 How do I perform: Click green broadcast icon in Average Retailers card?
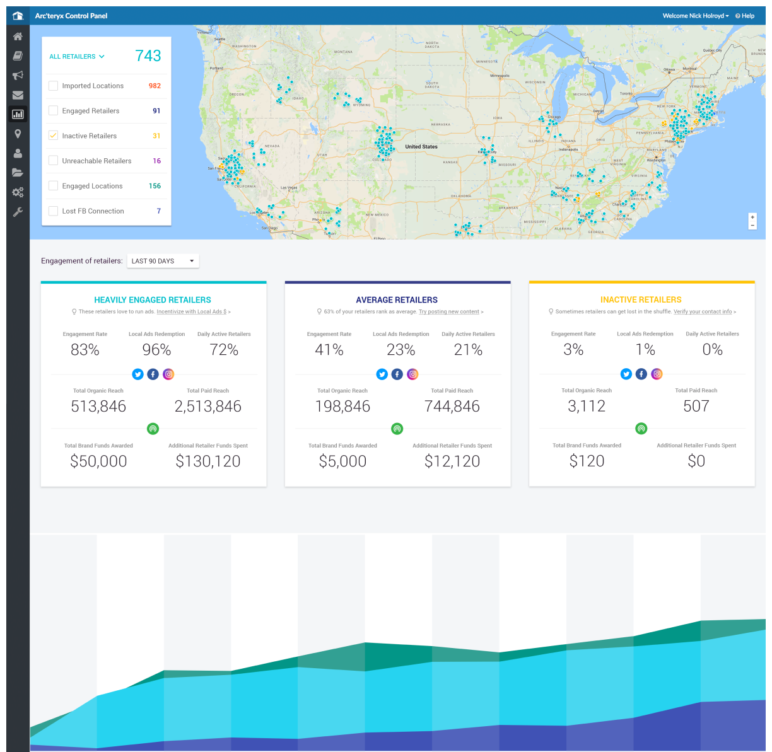click(397, 429)
